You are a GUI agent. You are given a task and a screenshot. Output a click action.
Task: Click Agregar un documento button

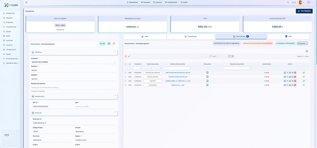(285, 43)
